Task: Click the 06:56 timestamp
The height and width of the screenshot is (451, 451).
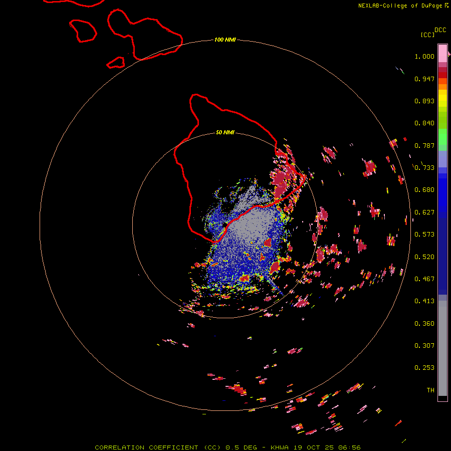Action: 349,447
